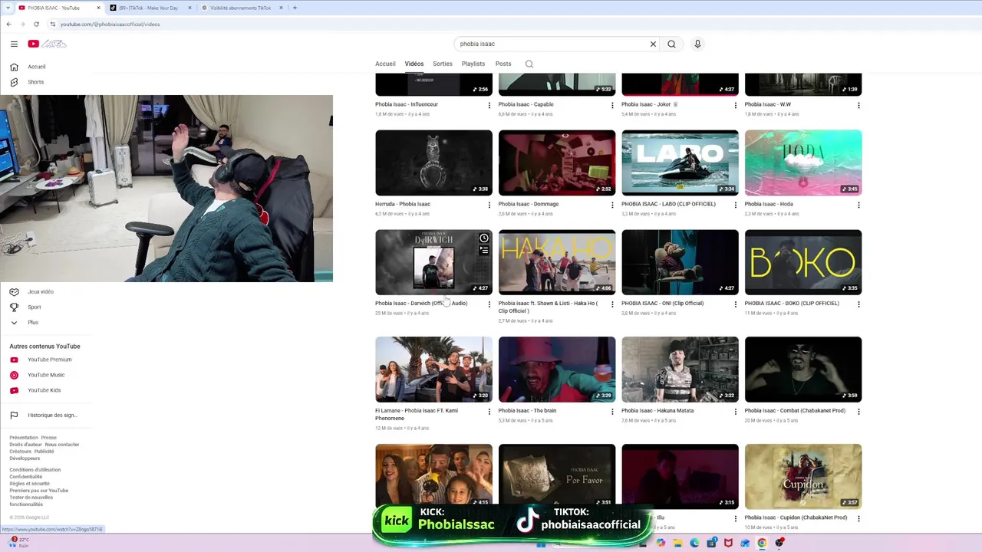Activate voice search microphone

tap(697, 44)
